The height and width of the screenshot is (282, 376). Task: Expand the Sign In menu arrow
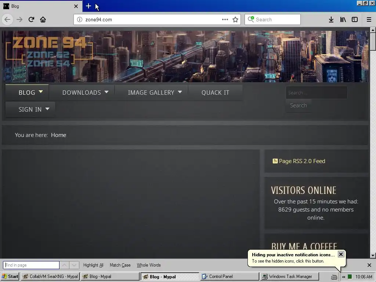click(x=47, y=109)
